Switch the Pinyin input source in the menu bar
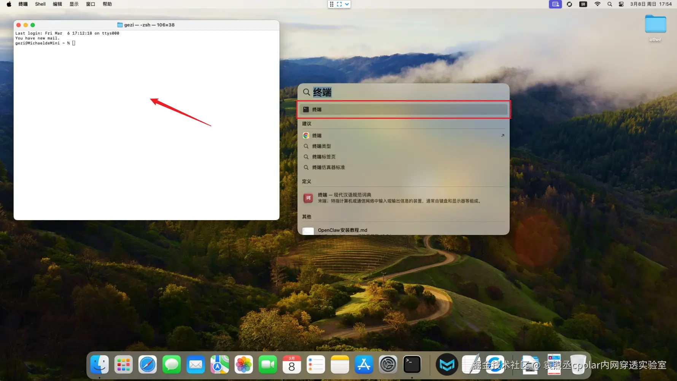The image size is (677, 381). pyautogui.click(x=583, y=4)
